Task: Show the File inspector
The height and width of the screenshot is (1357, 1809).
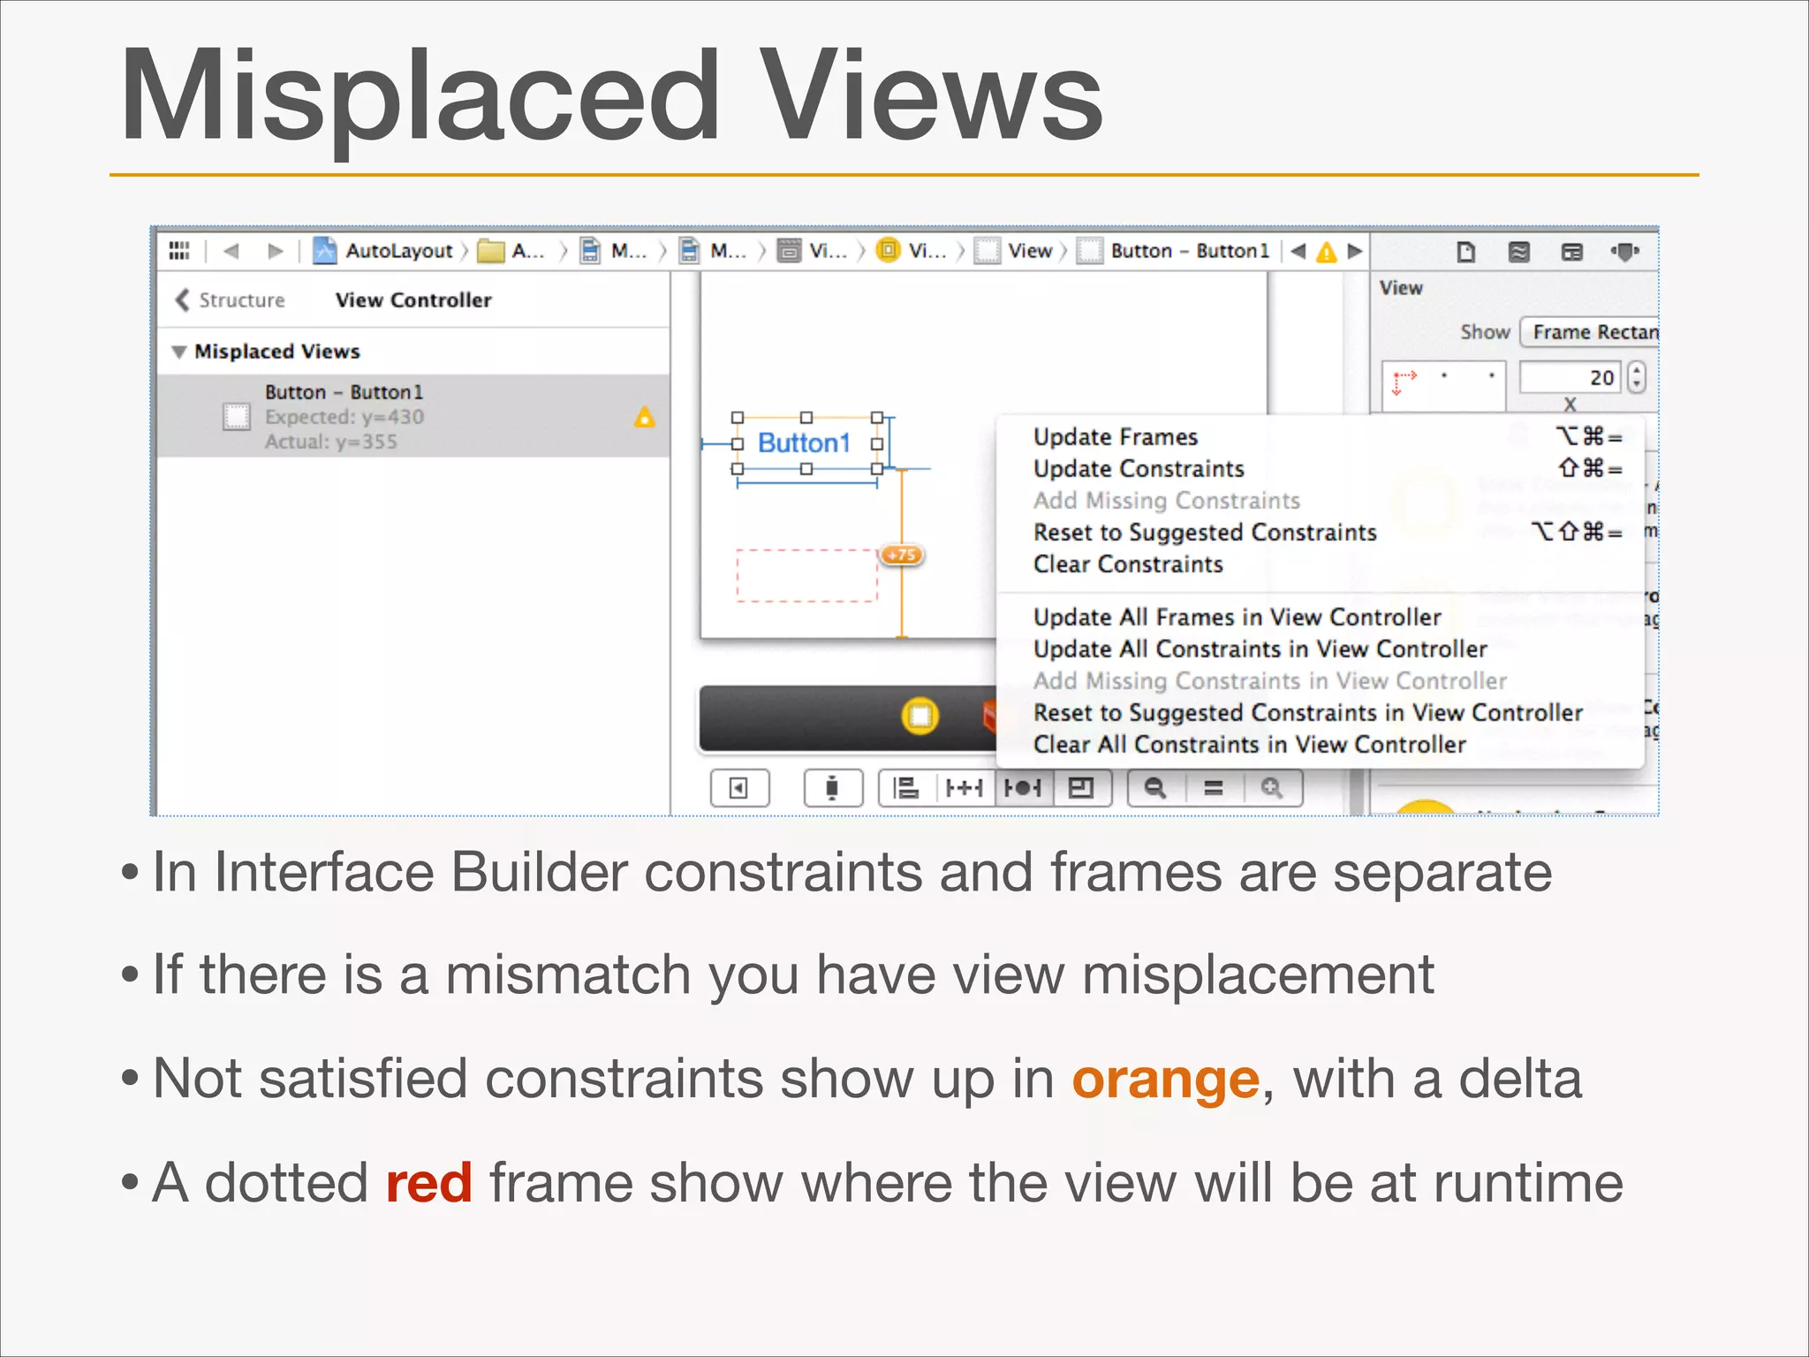Action: (1466, 252)
